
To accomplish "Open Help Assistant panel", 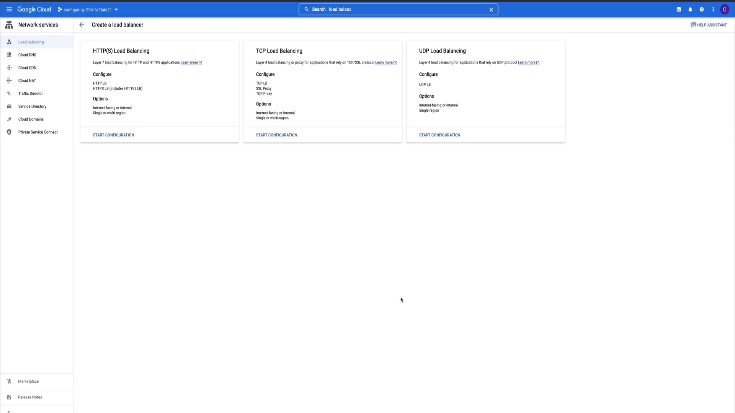I will tap(709, 25).
